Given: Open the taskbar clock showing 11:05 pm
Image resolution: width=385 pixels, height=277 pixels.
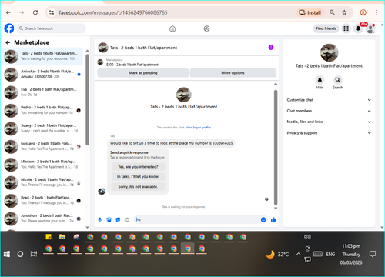Looking at the screenshot, I should (x=351, y=254).
